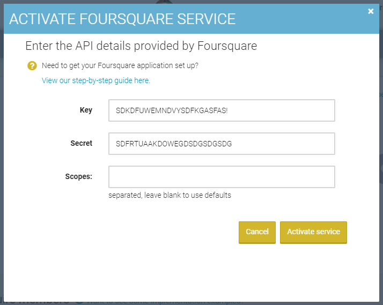Click 'Need to get your Foursquare application' text

(x=120, y=65)
